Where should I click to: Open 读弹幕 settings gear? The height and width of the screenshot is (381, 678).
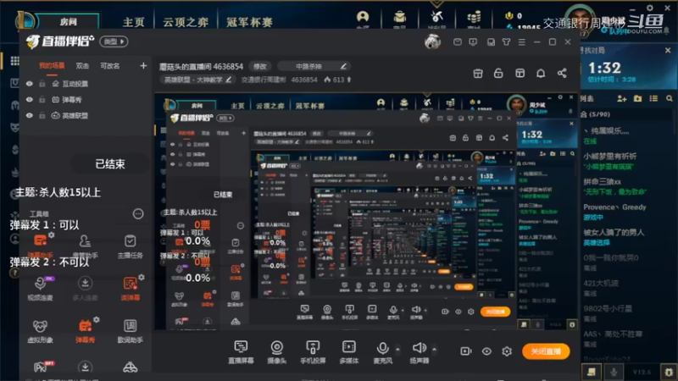(142, 278)
